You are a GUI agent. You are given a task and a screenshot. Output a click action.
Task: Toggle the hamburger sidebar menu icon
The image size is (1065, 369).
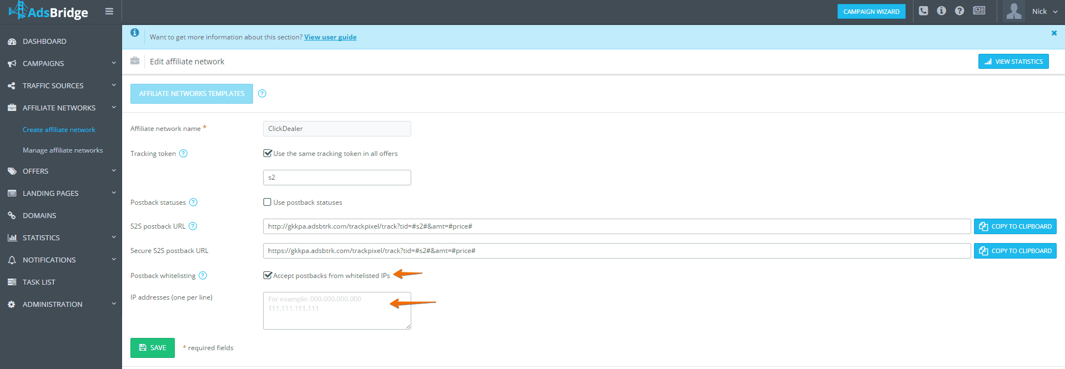click(x=109, y=11)
